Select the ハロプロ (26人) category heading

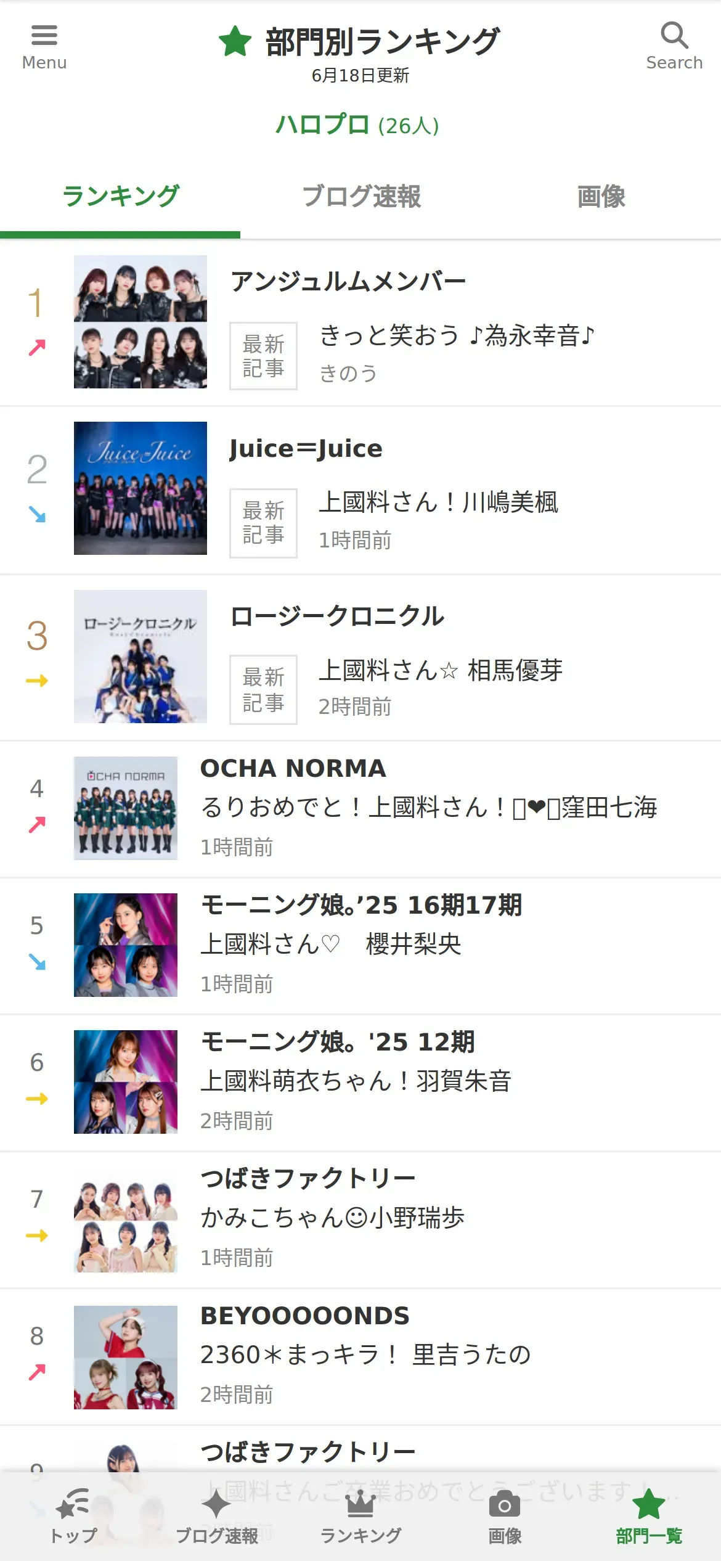tap(357, 125)
